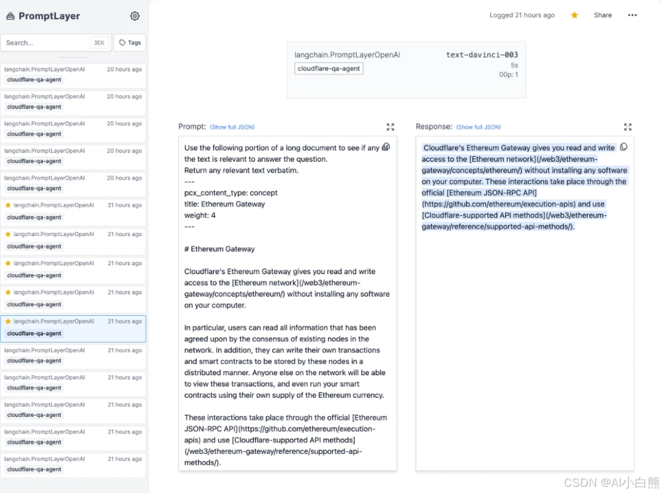Click the 00p: 1 value
This screenshot has height=493, width=662.
508,74
